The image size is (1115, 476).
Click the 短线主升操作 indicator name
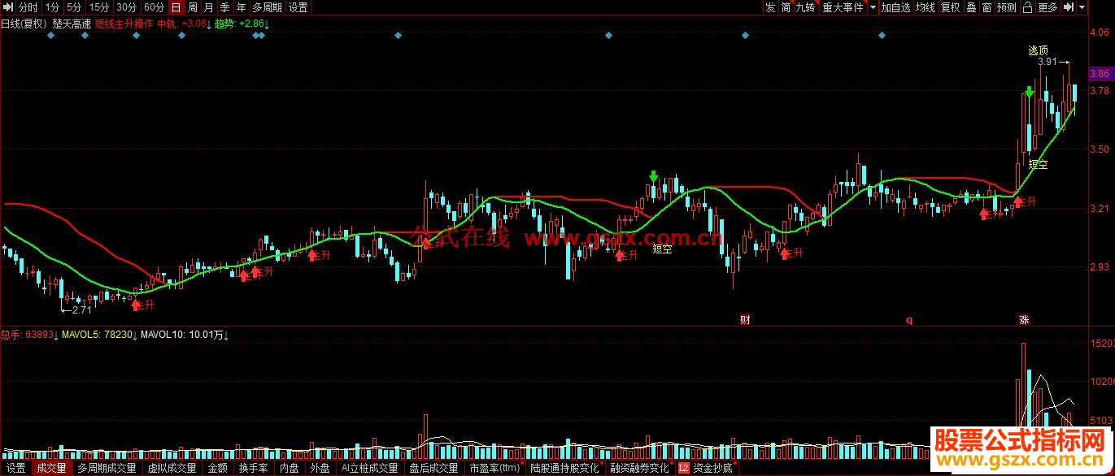(124, 24)
